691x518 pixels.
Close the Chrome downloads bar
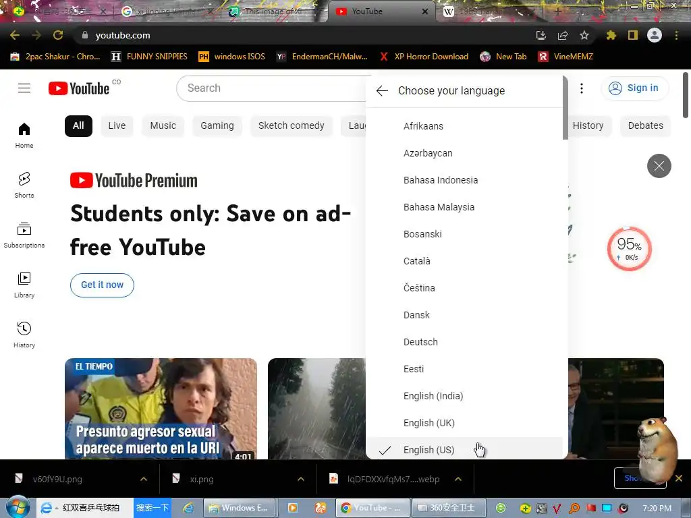[x=679, y=478]
